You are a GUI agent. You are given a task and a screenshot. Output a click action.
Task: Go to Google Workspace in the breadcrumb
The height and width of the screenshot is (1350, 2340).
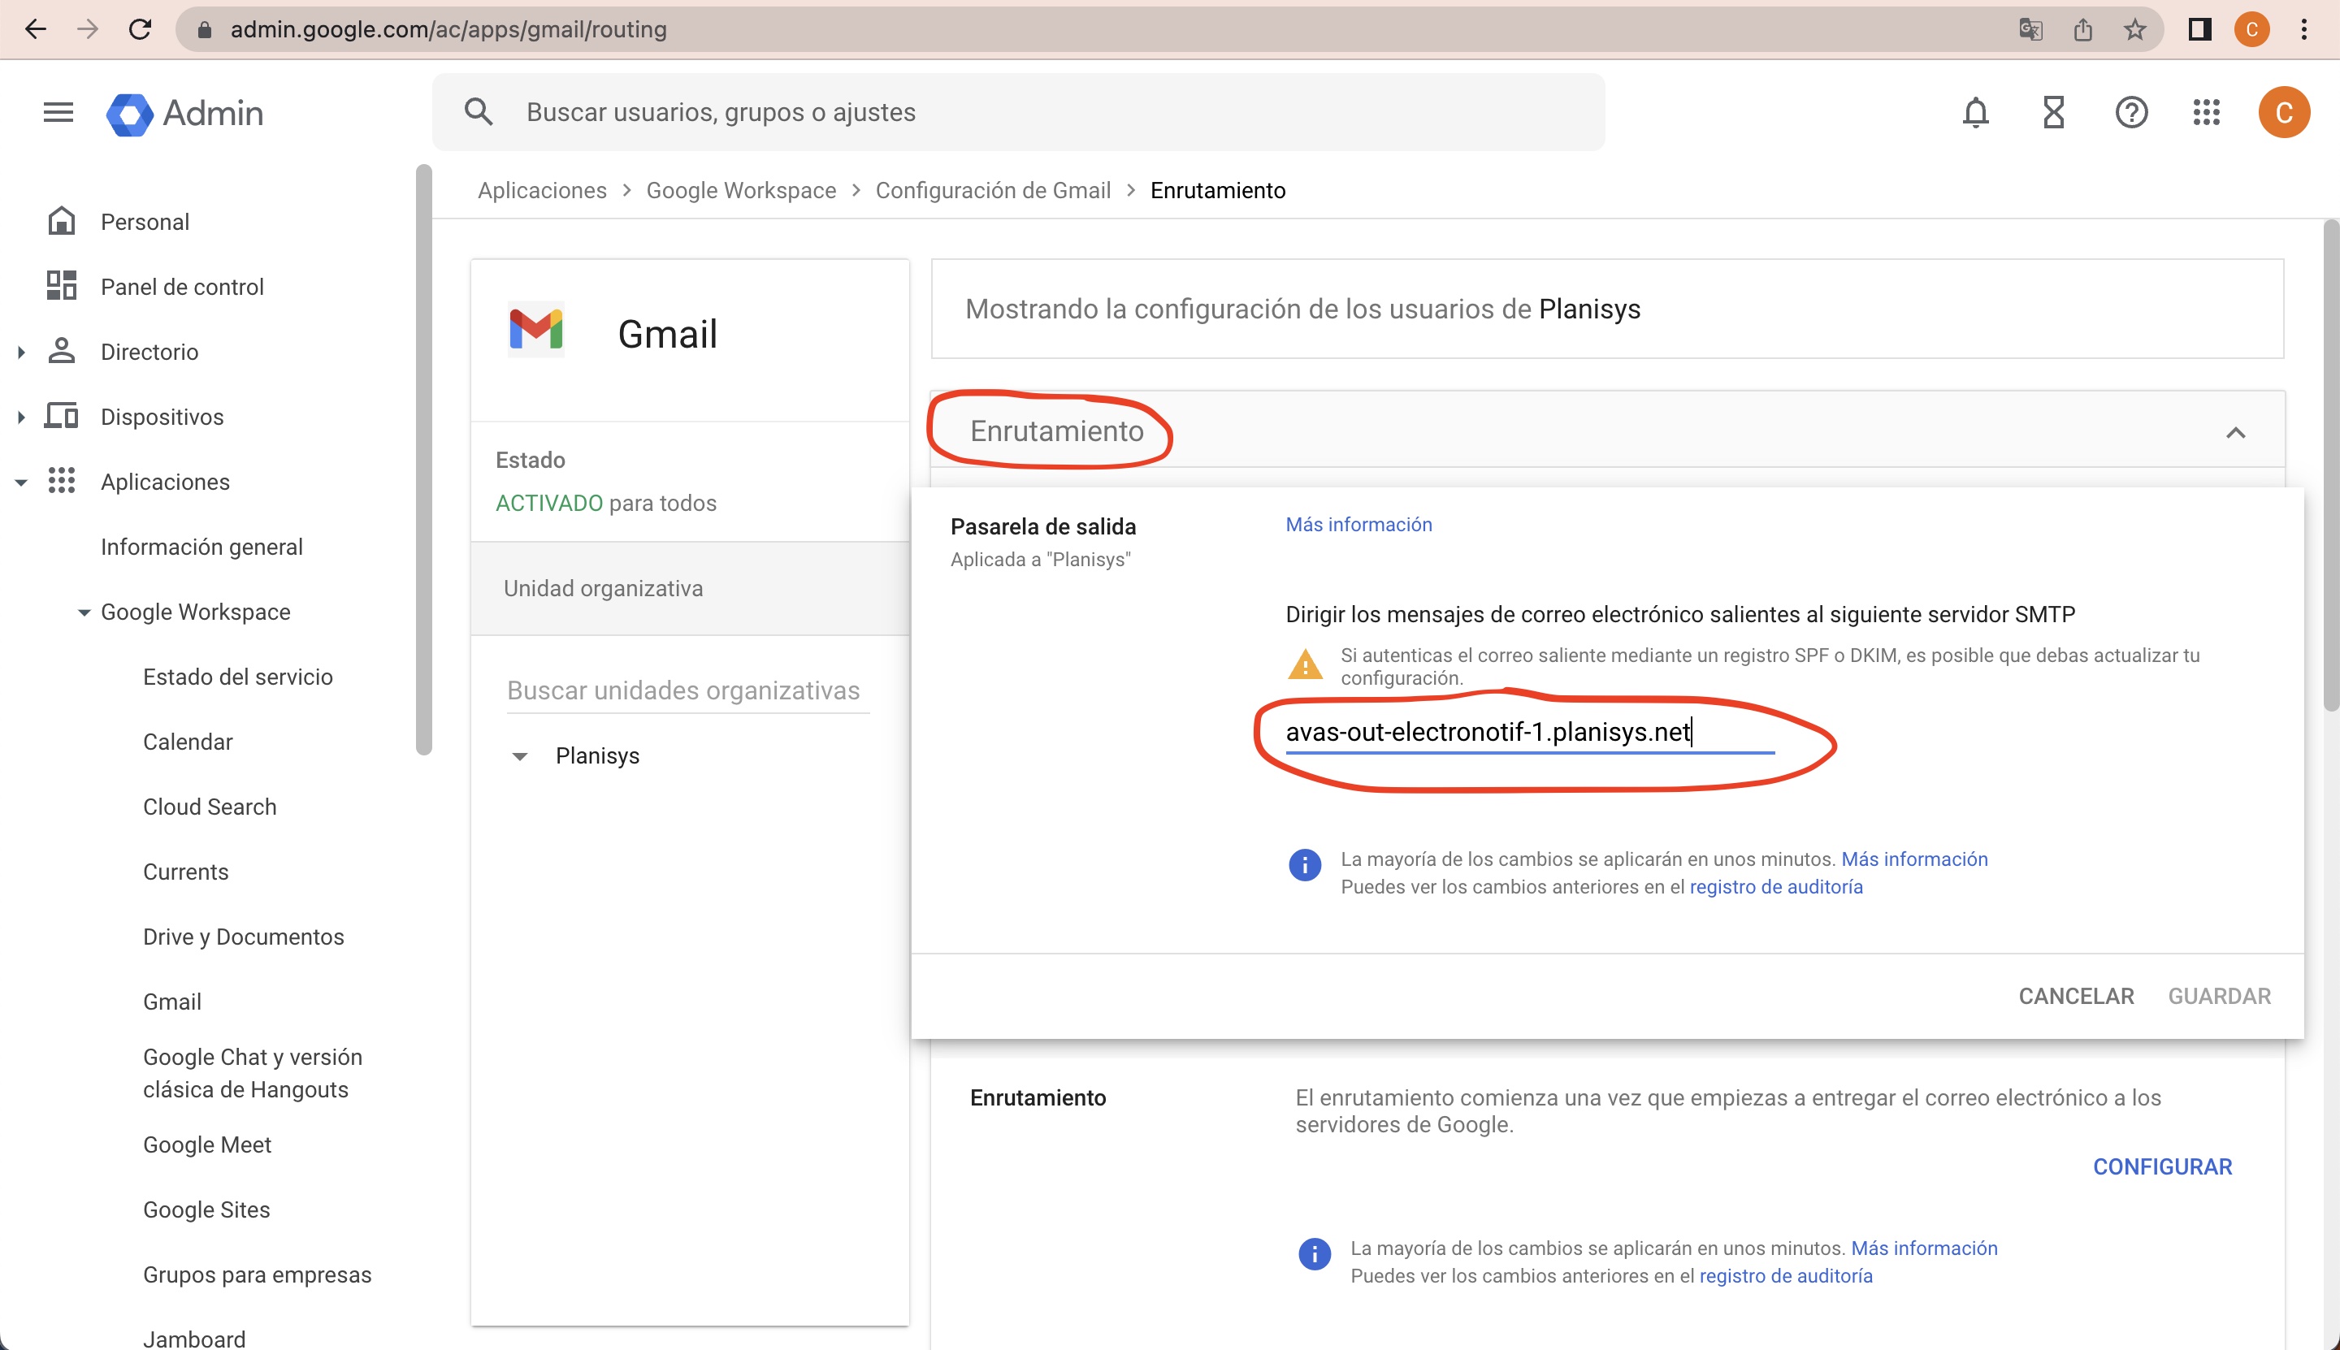(x=741, y=190)
